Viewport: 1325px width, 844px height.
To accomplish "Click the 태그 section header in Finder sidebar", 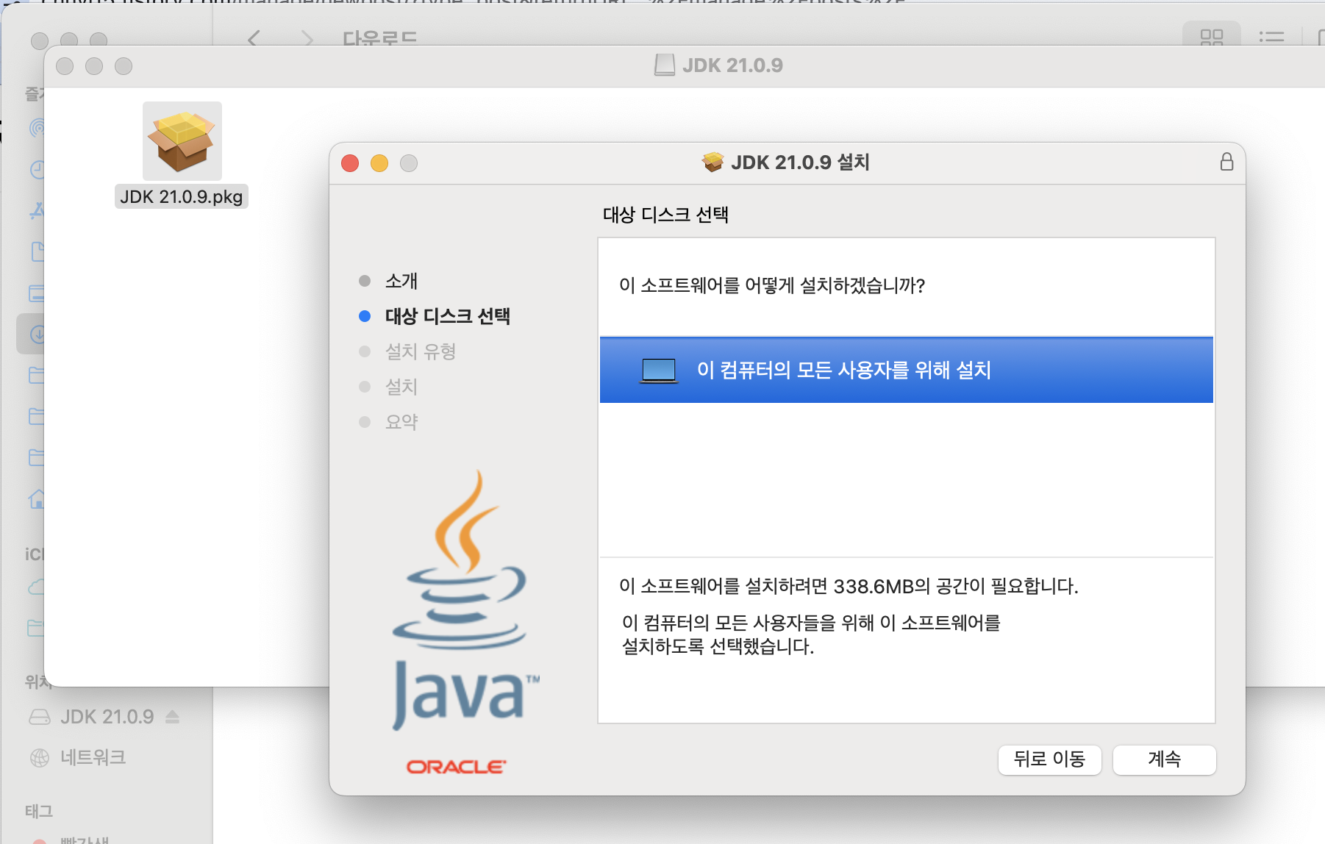I will 39,811.
